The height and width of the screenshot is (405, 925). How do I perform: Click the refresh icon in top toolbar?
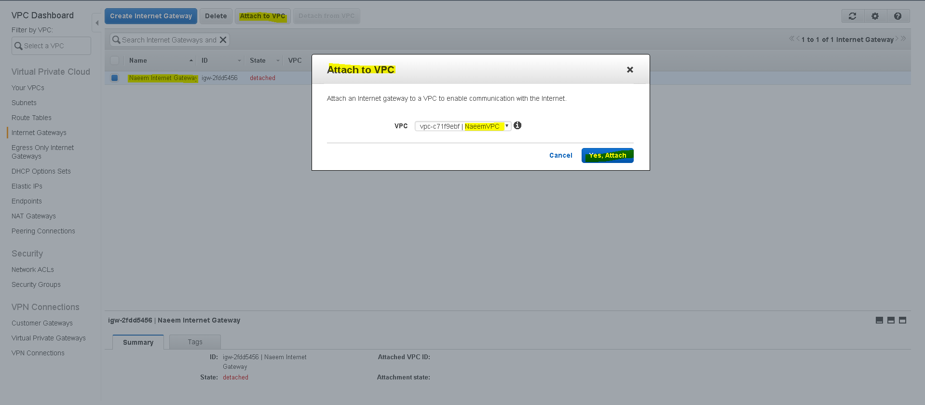tap(853, 16)
